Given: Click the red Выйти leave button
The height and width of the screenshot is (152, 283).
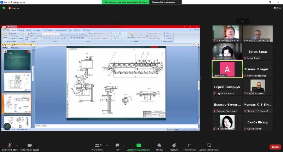Looking at the screenshot, I should pos(275,147).
